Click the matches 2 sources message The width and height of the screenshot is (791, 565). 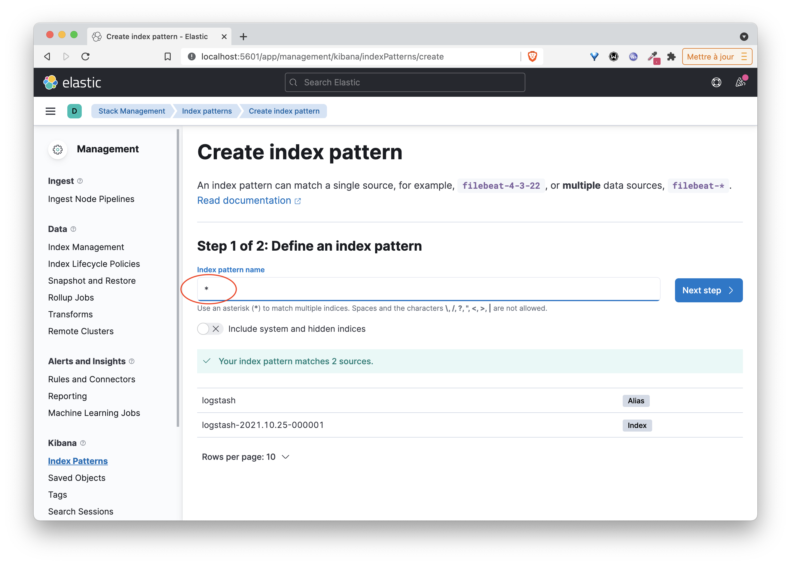(x=470, y=362)
